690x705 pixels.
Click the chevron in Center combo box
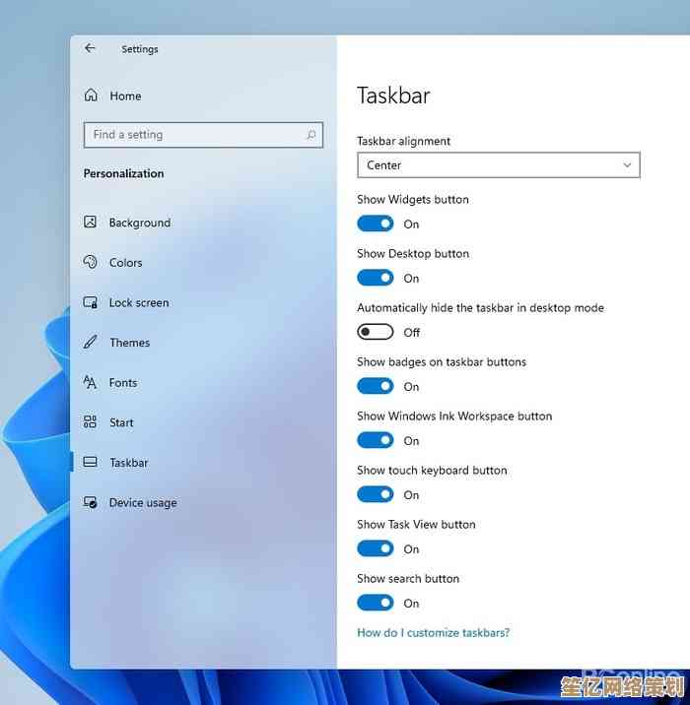pyautogui.click(x=627, y=165)
